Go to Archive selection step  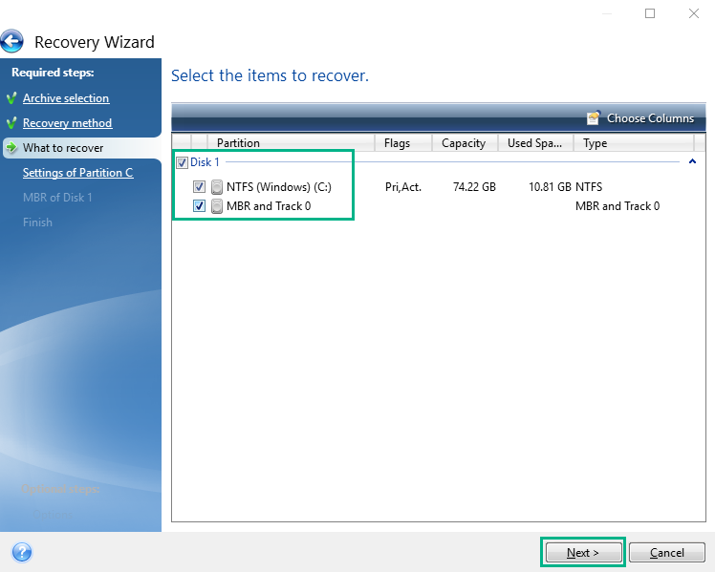[x=66, y=98]
